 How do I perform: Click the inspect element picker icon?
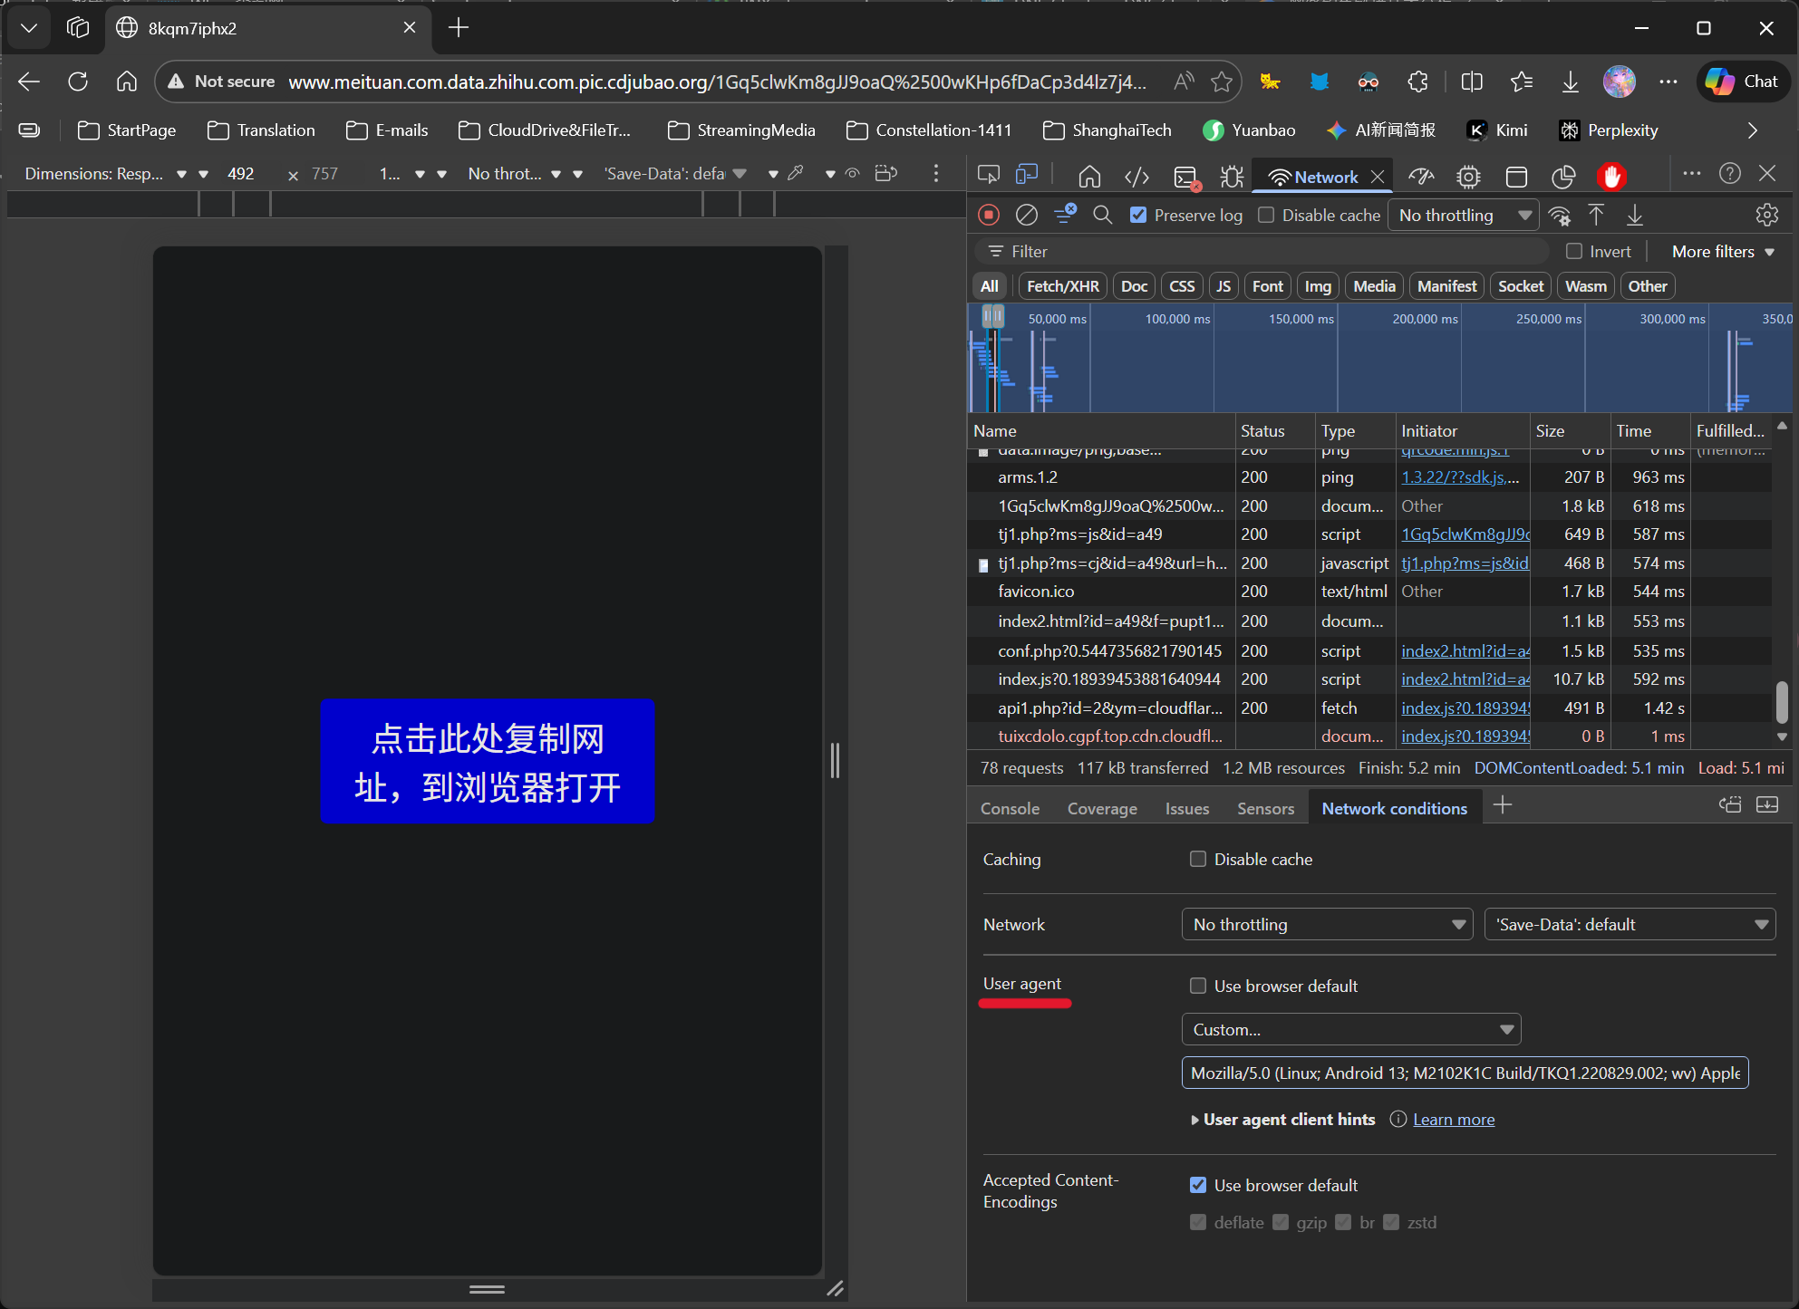989,176
